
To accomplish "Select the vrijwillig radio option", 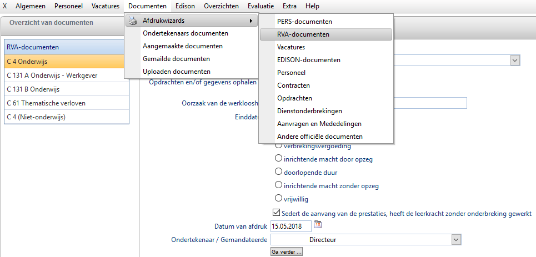I will pyautogui.click(x=279, y=198).
